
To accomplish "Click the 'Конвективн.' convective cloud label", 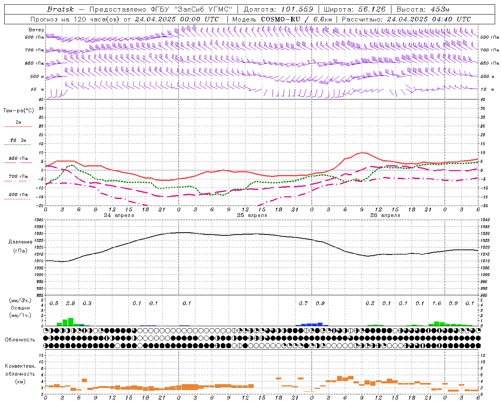I will pyautogui.click(x=20, y=366).
